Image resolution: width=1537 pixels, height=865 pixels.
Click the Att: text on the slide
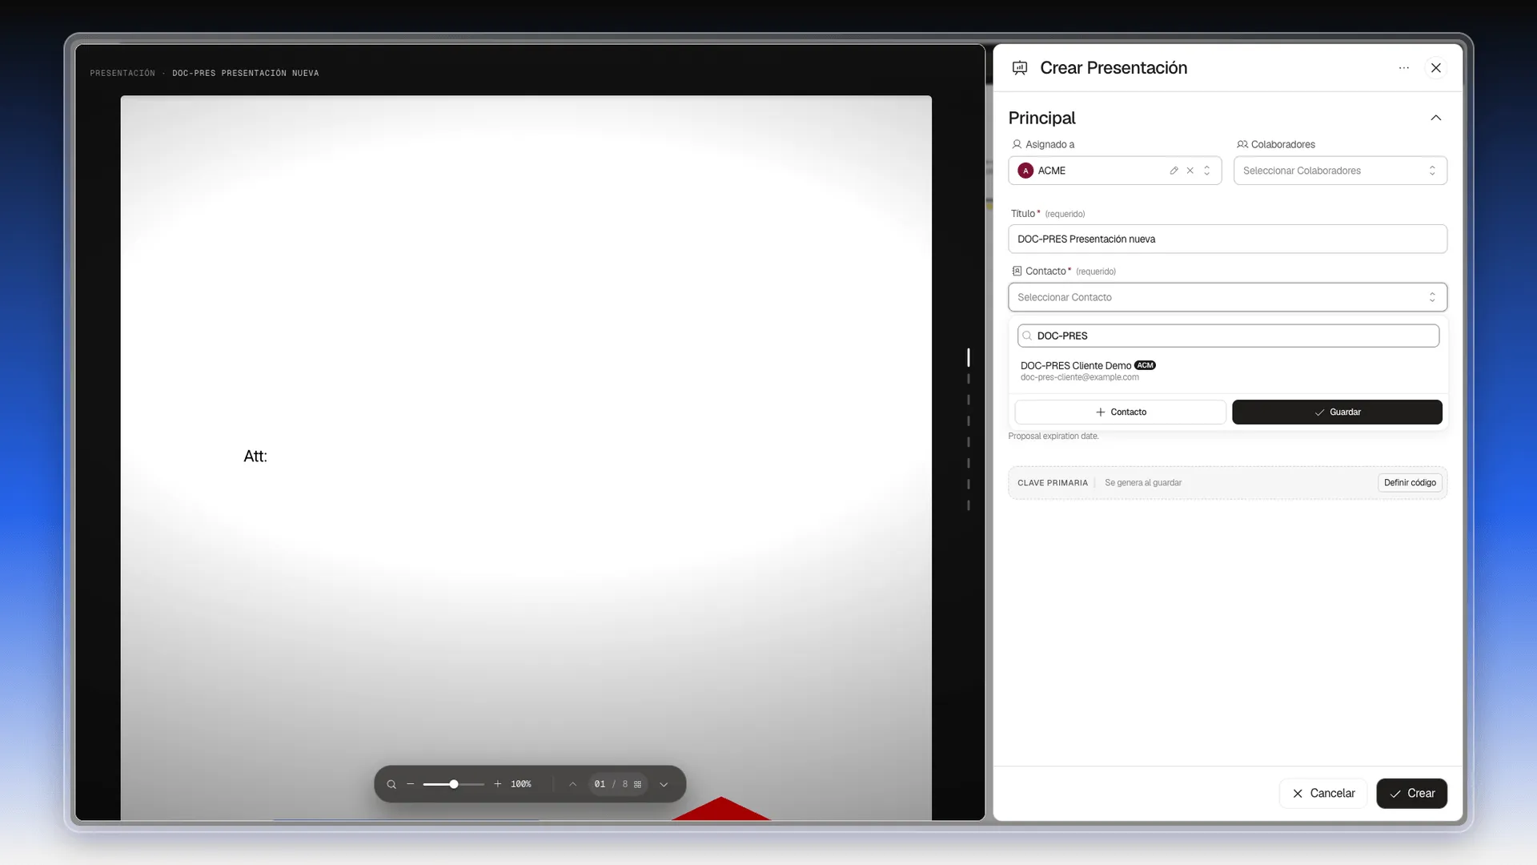point(255,456)
